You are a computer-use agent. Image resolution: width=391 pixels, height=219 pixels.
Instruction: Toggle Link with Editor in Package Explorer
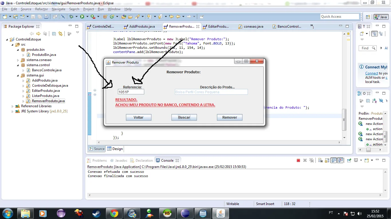click(60, 34)
